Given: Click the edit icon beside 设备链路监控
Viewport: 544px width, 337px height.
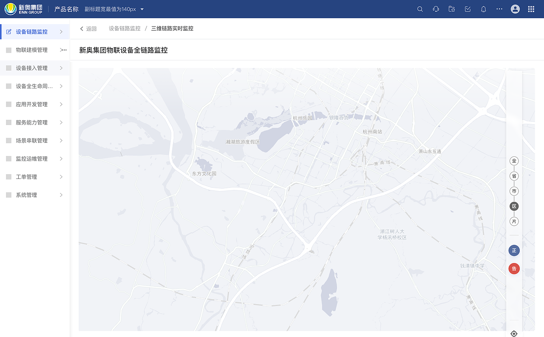Looking at the screenshot, I should (x=8, y=32).
